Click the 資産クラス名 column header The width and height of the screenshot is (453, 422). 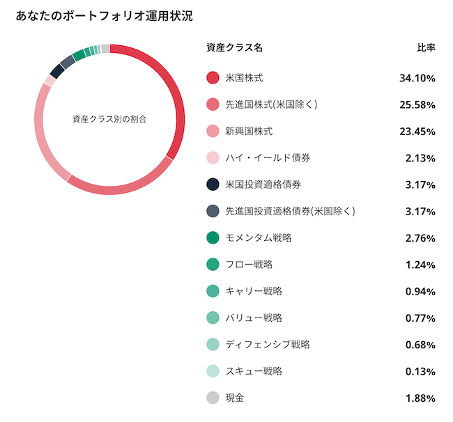[x=234, y=47]
